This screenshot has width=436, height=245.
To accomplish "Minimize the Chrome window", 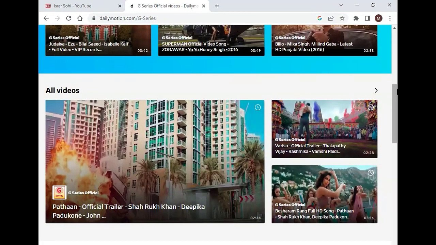I will pos(357,5).
